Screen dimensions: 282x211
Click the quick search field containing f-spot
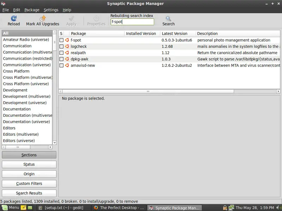click(133, 22)
